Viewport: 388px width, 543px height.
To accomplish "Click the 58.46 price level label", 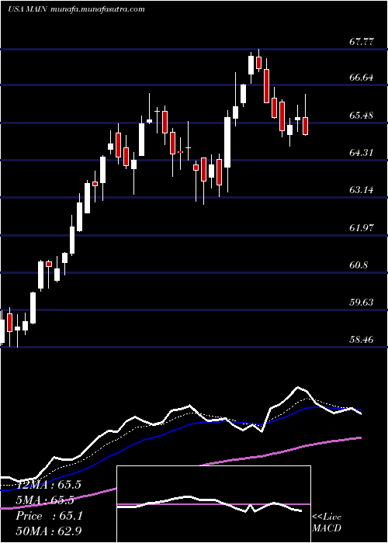I will (362, 340).
